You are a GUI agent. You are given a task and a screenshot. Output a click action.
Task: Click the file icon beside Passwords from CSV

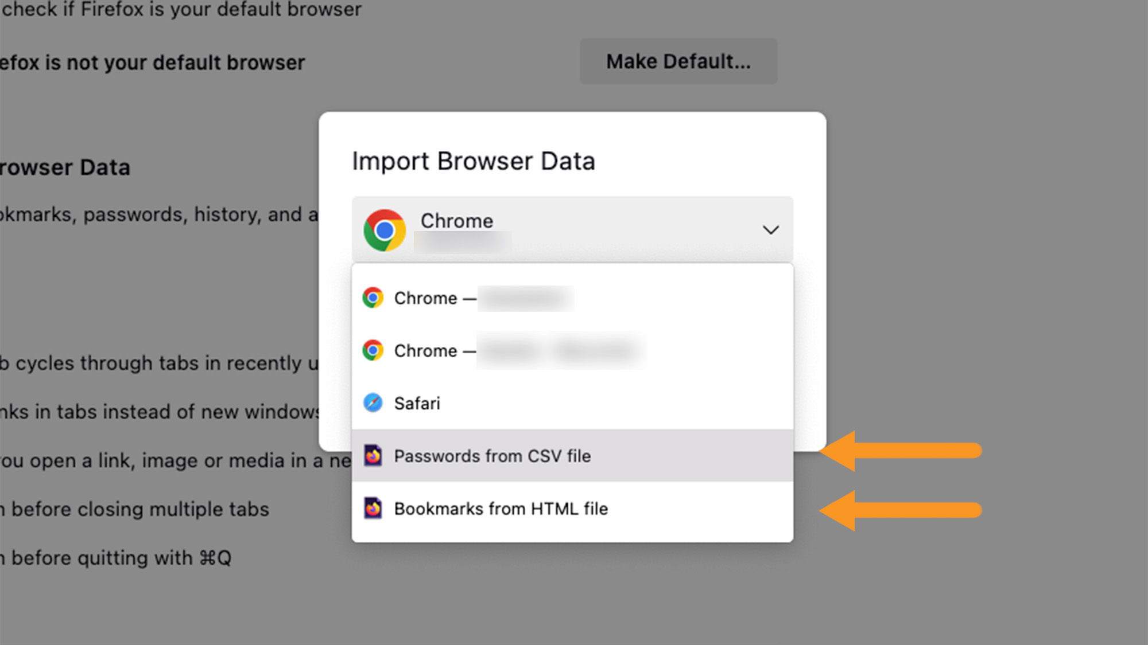(x=373, y=456)
